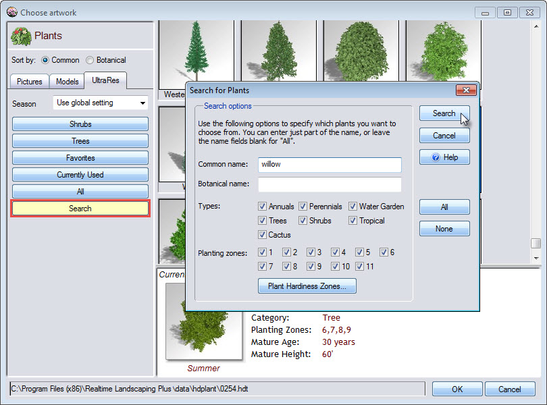Click the Trees category button
The image size is (547, 405).
(80, 141)
